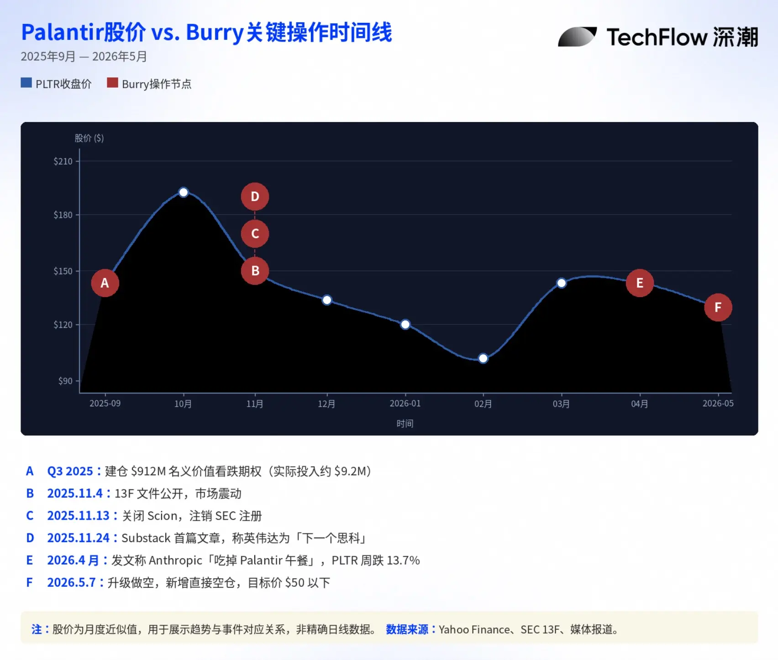Viewport: 778px width, 660px height.
Task: Click the 时间 x-axis title
Action: [405, 424]
